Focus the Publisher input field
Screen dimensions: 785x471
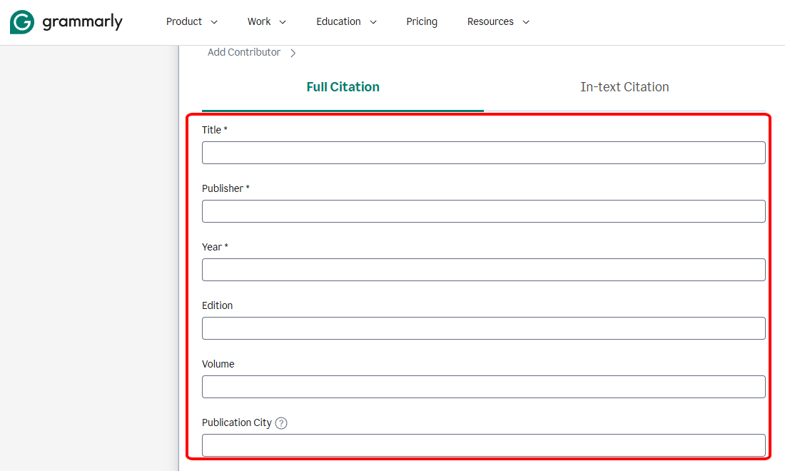tap(484, 211)
